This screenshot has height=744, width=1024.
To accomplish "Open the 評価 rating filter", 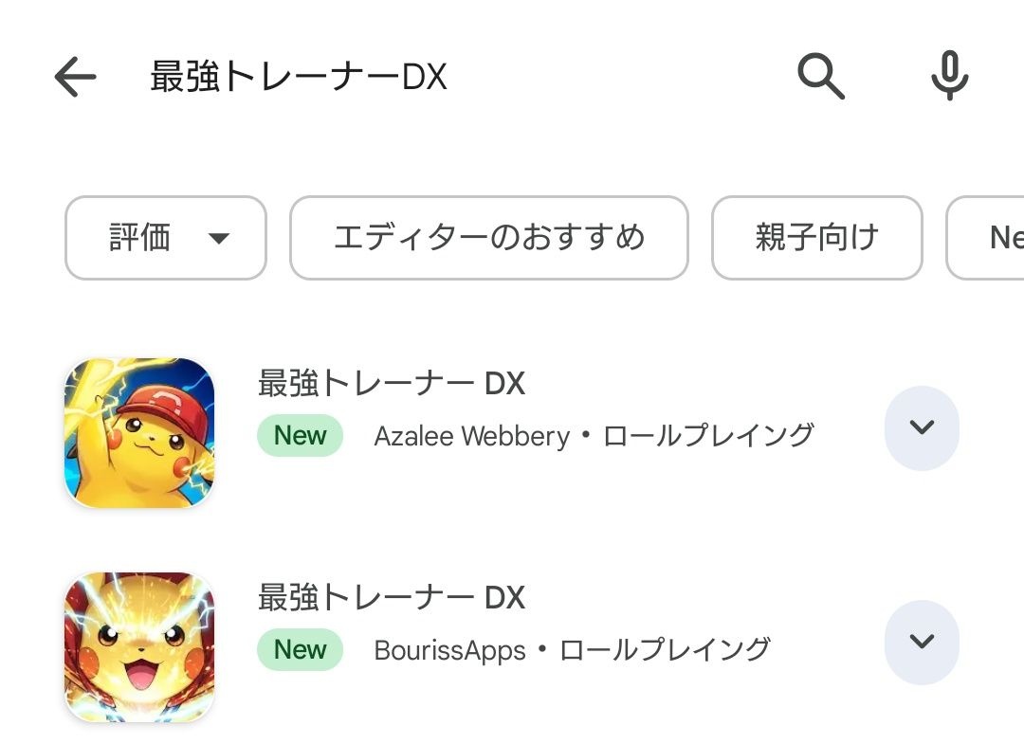I will pos(142,238).
